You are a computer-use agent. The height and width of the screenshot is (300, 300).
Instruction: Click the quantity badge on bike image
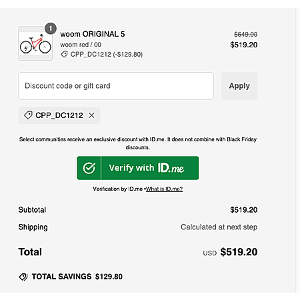pyautogui.click(x=51, y=29)
